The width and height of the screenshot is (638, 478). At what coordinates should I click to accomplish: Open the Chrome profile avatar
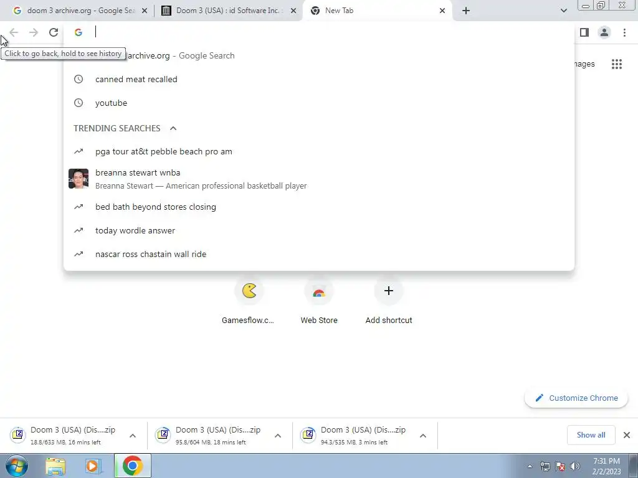point(604,32)
